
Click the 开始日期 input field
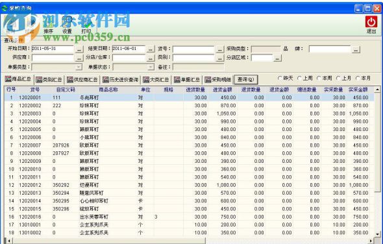coord(53,49)
